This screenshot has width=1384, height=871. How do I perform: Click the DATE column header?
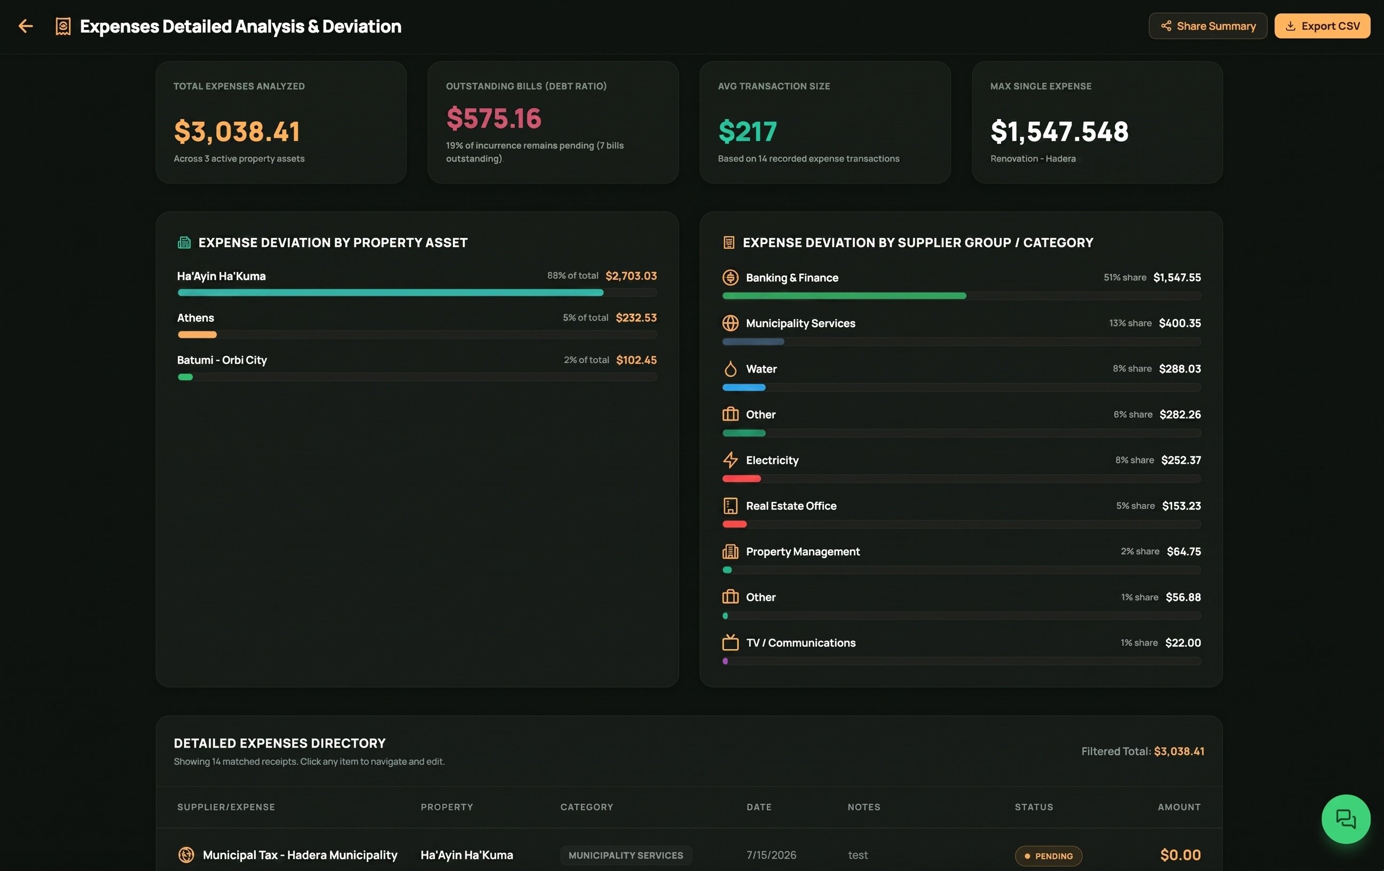click(x=759, y=807)
